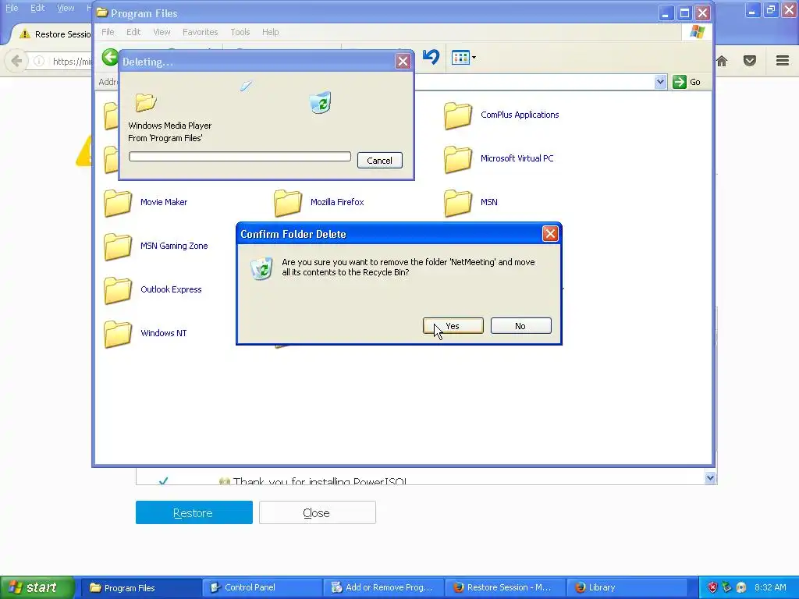Click the Firefox back arrow button
The image size is (799, 599).
(16, 61)
